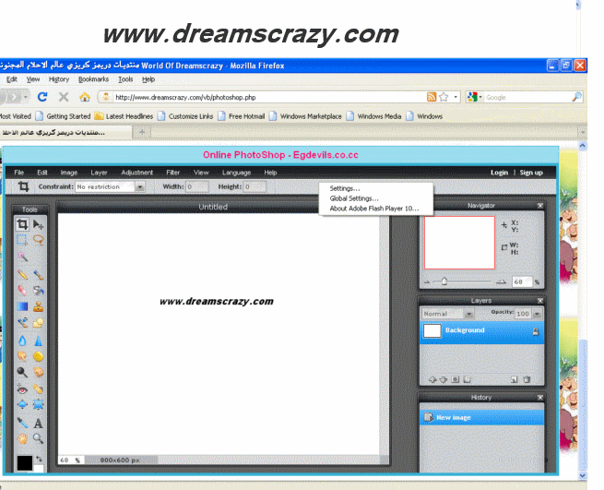Screen dimensions: 604x490
Task: Delete layer trash icon
Action: [x=527, y=380]
